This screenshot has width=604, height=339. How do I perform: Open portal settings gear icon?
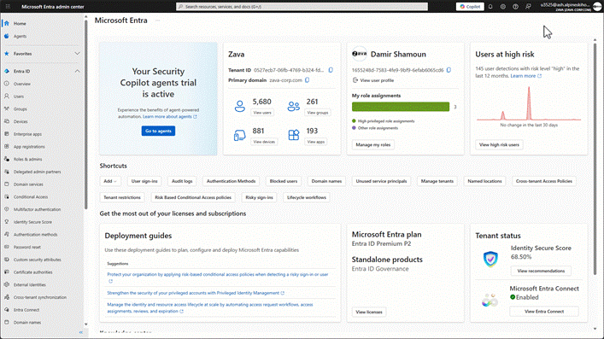click(502, 7)
